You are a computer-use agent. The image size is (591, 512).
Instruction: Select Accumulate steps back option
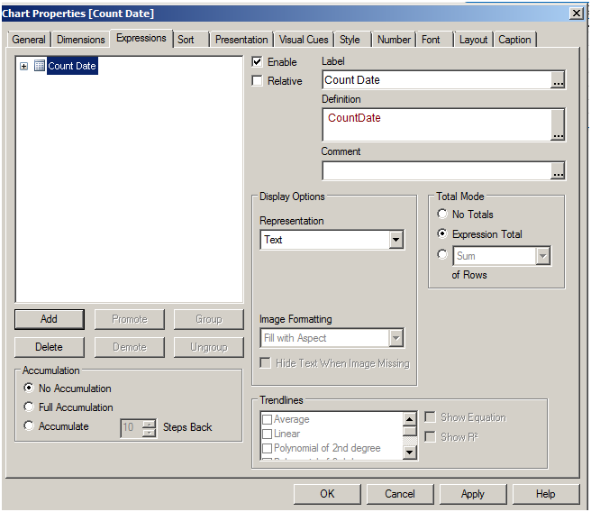(x=29, y=425)
